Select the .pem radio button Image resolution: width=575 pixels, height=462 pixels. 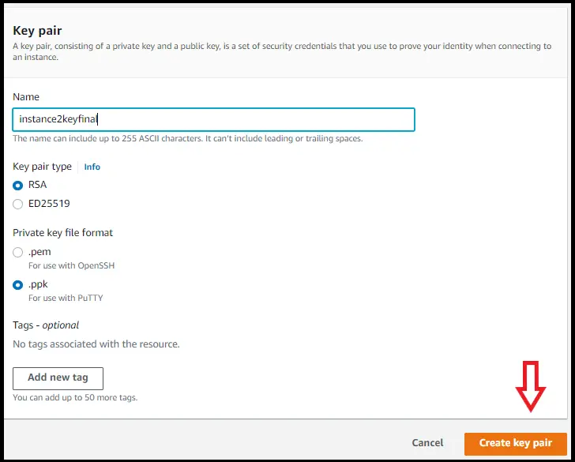[17, 252]
